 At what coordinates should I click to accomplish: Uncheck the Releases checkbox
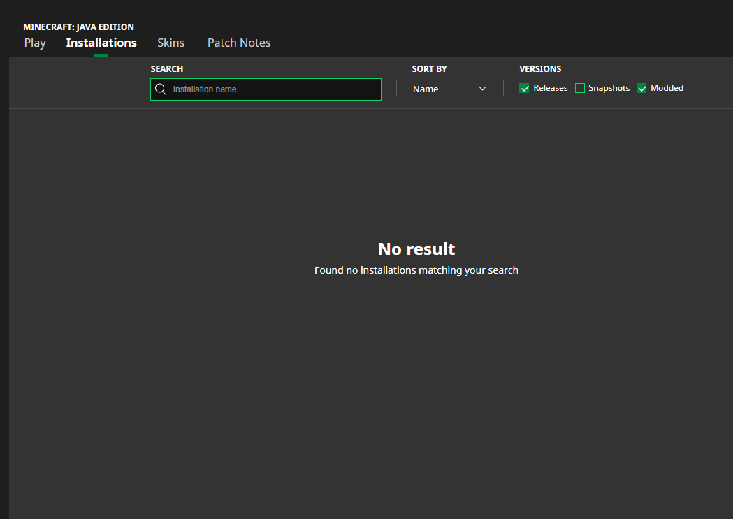[x=525, y=88]
